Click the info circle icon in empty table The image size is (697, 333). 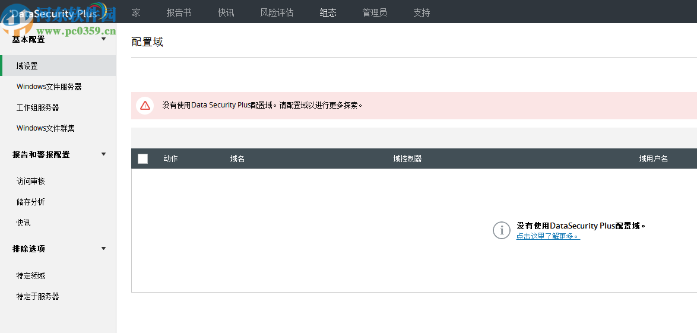502,230
